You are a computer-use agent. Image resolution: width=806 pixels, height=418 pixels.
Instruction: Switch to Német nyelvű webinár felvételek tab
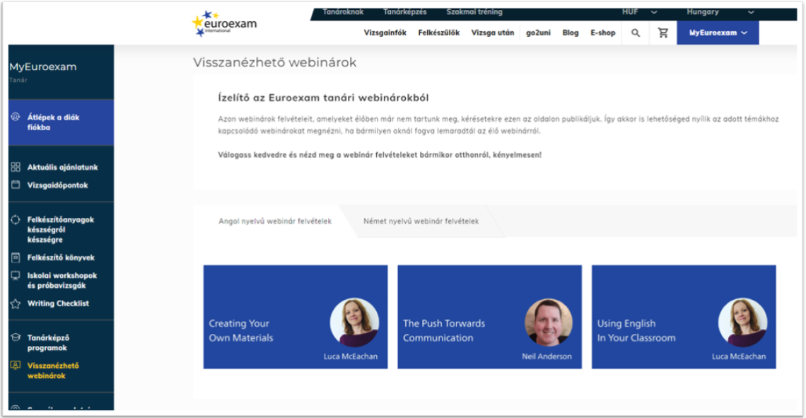click(421, 221)
